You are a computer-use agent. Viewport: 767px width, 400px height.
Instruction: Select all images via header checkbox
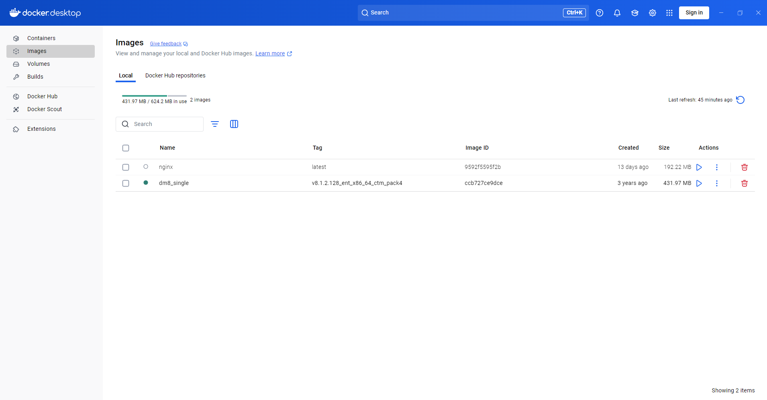[x=126, y=148]
